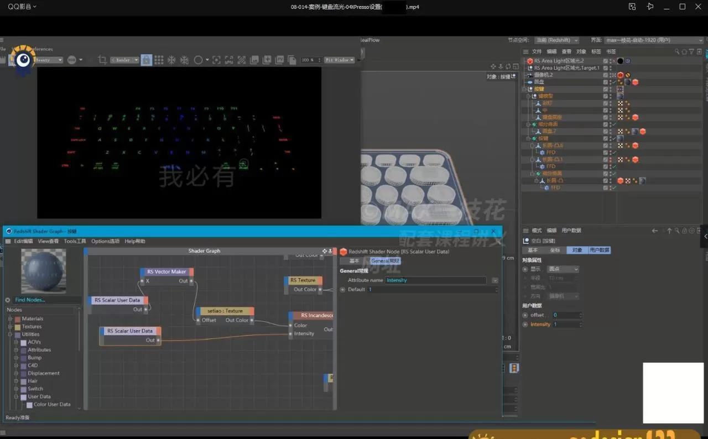This screenshot has height=439, width=708.
Task: Click the lock icon in render view toolbar
Action: [146, 60]
